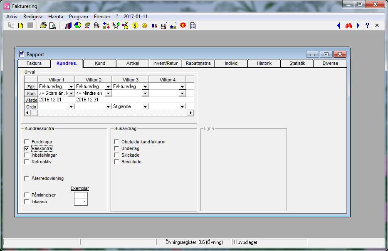The height and width of the screenshot is (251, 388).
Task: Click the report document toolbar icon
Action: pos(193,25)
